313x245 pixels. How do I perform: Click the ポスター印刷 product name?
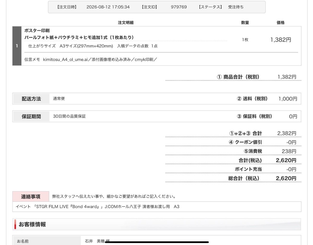pyautogui.click(x=37, y=31)
